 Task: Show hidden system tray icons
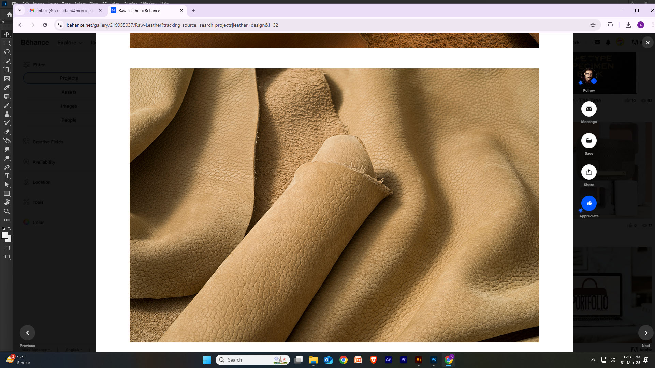coord(593,360)
